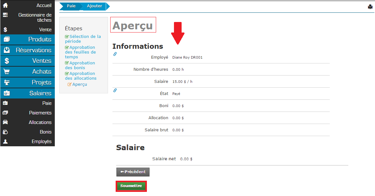Image resolution: width=375 pixels, height=196 pixels.
Task: Click the link icon beside Employé row
Action: click(115, 54)
